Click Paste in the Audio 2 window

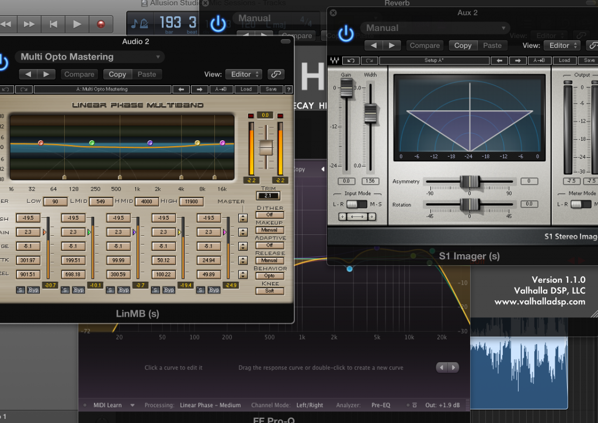point(147,74)
